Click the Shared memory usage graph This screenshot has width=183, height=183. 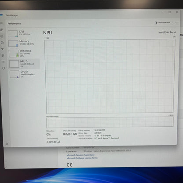110,122
